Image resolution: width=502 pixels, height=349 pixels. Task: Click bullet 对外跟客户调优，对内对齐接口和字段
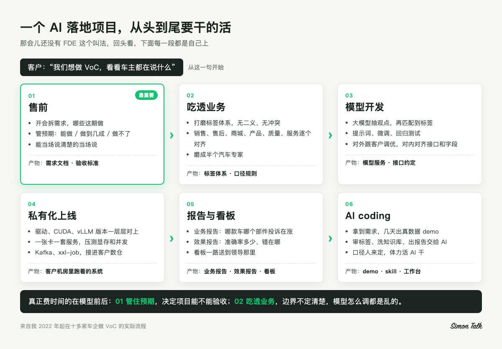tap(405, 144)
